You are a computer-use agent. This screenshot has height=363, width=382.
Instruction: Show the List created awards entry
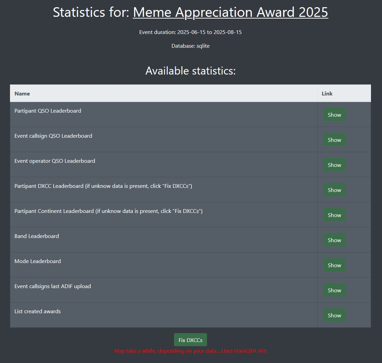tap(334, 315)
